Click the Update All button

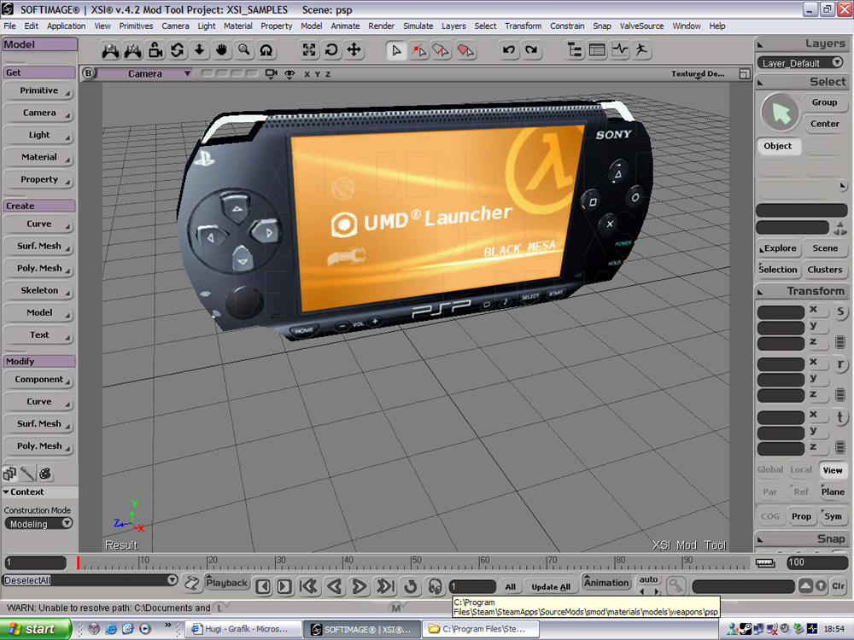coord(551,587)
